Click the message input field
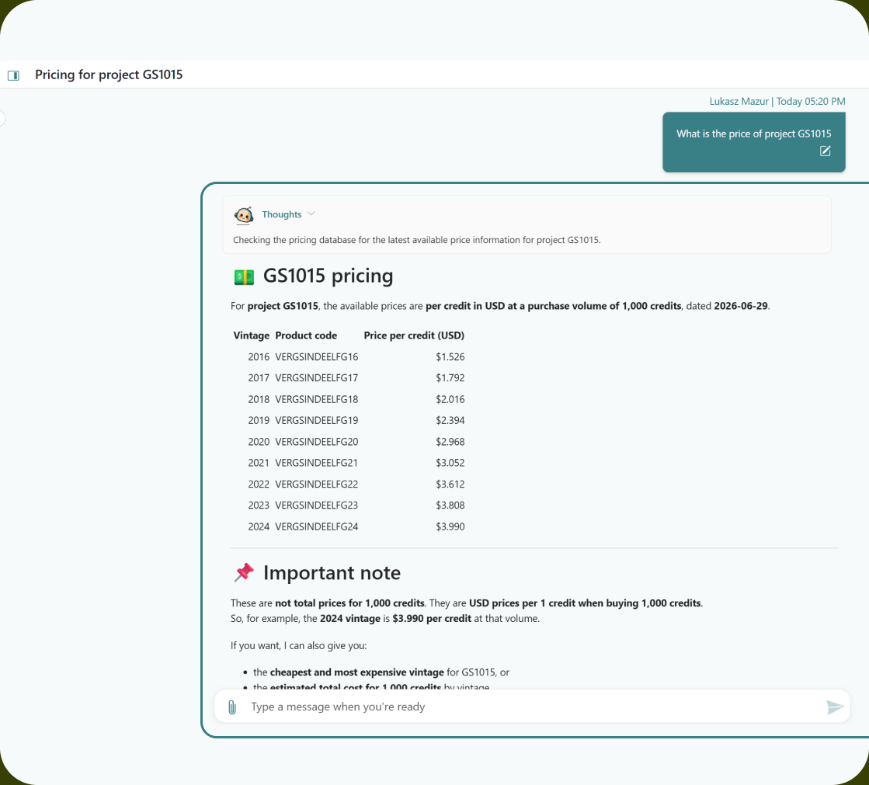869x785 pixels. (x=532, y=707)
